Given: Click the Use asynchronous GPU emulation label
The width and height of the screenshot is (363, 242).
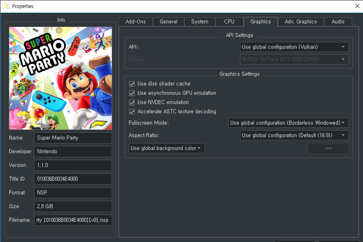Looking at the screenshot, I should pos(177,93).
